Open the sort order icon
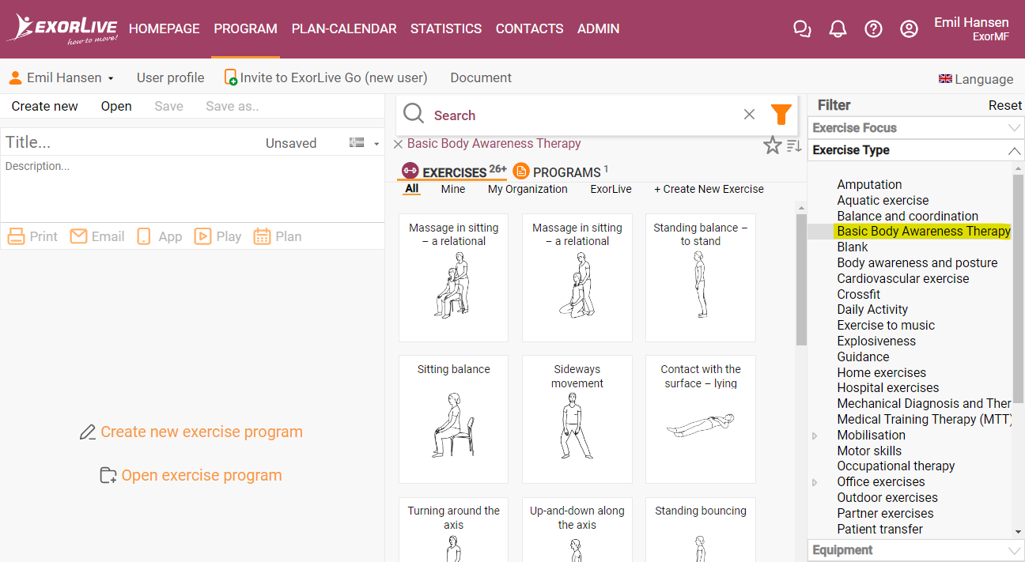The height and width of the screenshot is (562, 1025). (794, 145)
